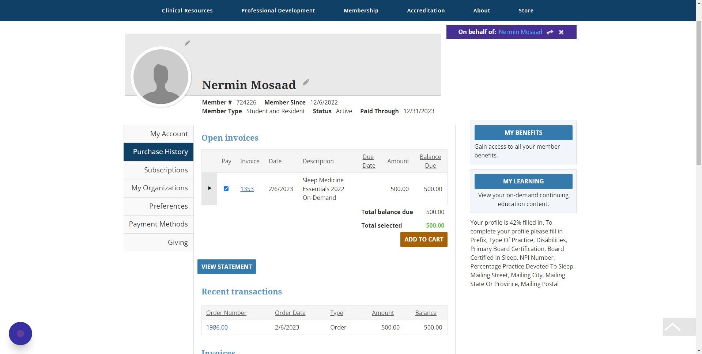
Task: Sort transactions by Type column
Action: point(336,313)
